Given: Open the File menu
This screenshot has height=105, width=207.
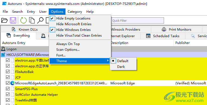Looking at the screenshot, I should pos(5,12).
